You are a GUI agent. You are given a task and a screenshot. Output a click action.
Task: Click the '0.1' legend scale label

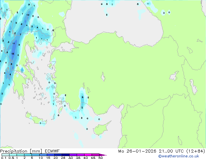(x=4, y=158)
